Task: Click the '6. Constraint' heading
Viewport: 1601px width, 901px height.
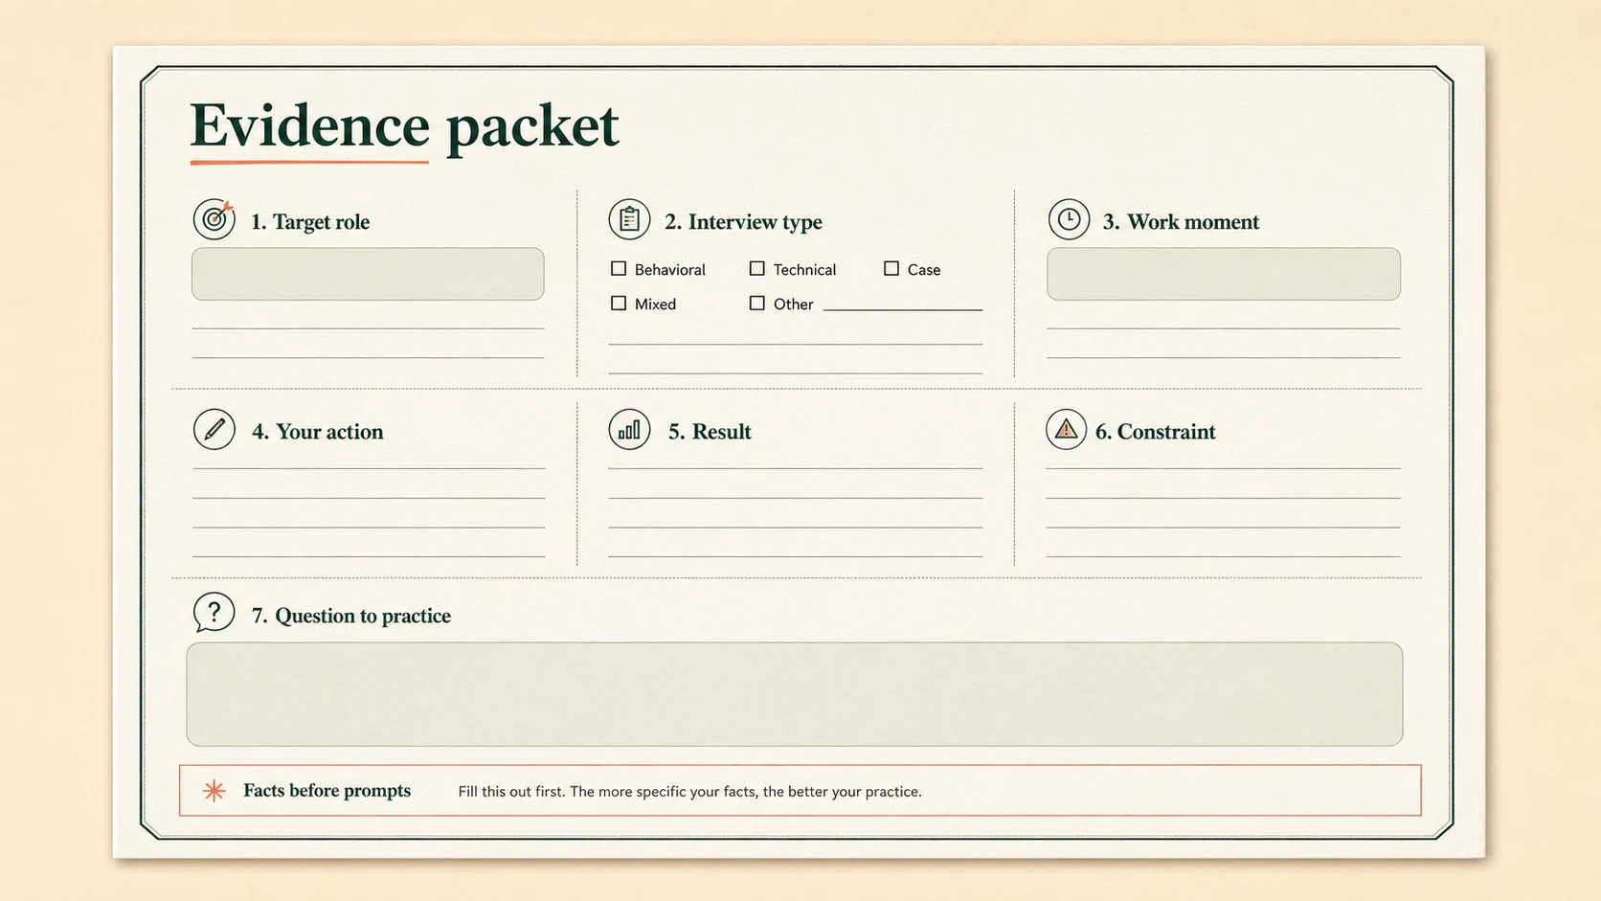Action: click(x=1155, y=432)
